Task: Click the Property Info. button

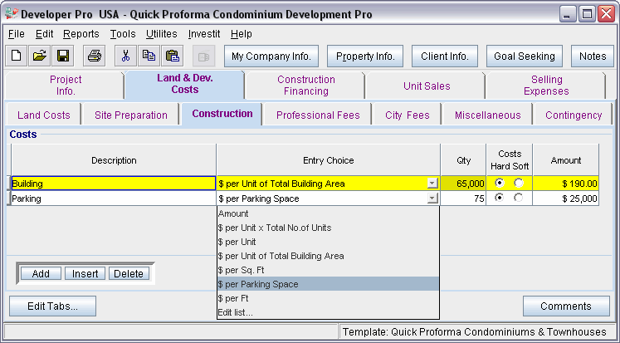Action: [365, 56]
